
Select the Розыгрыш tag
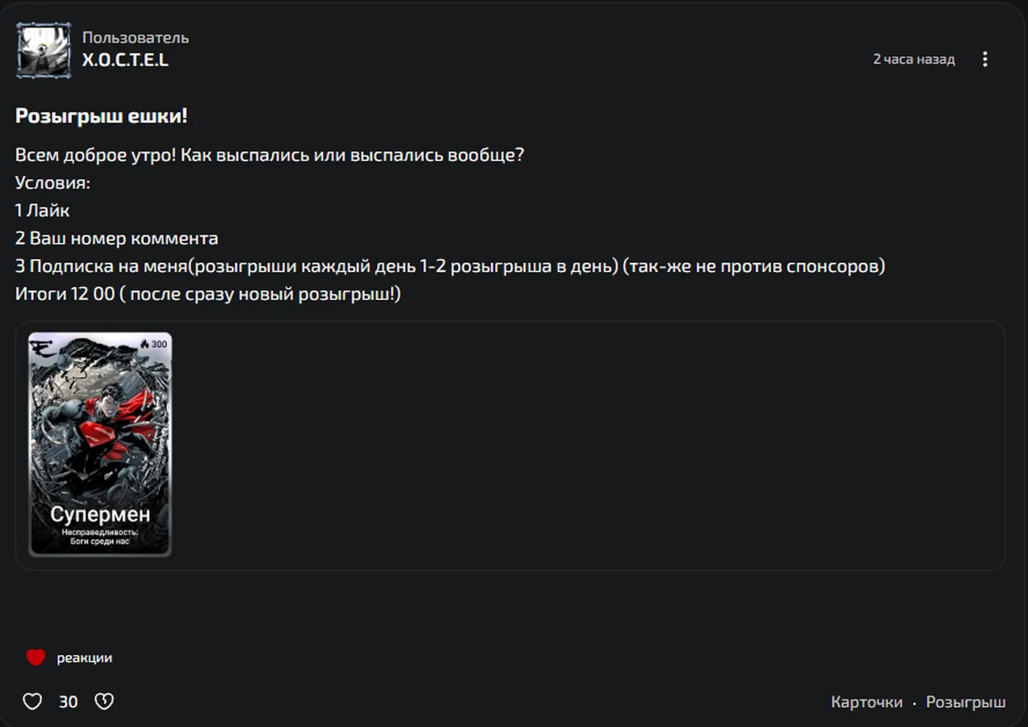(965, 702)
